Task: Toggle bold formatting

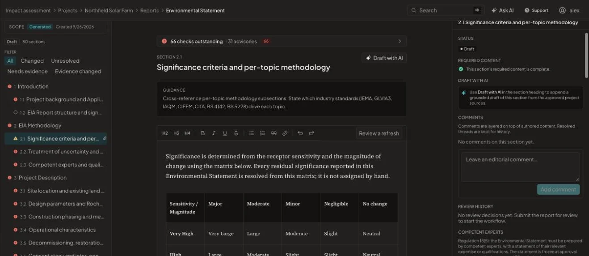Action: click(203, 133)
